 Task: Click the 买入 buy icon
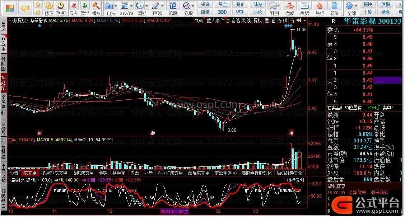(x=74, y=6)
